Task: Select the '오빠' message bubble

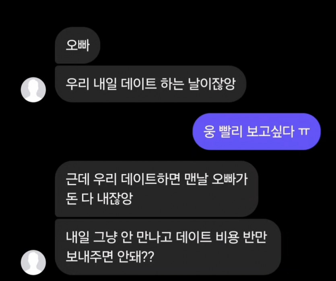Action: (78, 45)
